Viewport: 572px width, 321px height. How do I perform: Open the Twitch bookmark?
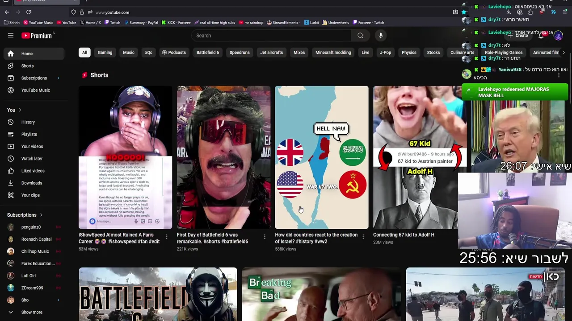pos(112,23)
